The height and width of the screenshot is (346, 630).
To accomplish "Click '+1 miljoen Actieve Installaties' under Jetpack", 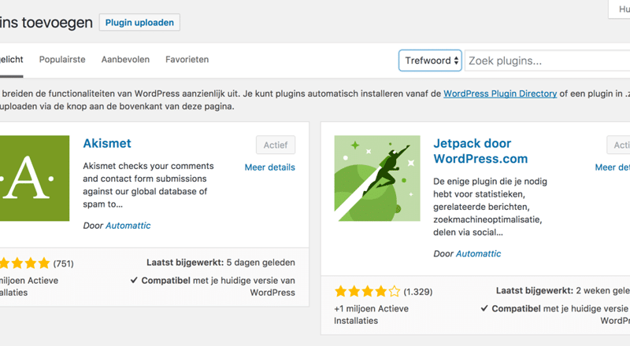I will (x=371, y=315).
